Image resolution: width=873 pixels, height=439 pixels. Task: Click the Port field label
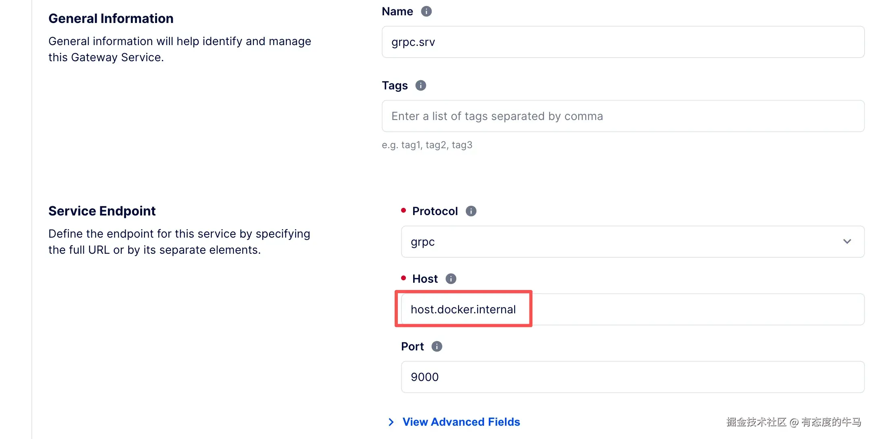(x=412, y=346)
